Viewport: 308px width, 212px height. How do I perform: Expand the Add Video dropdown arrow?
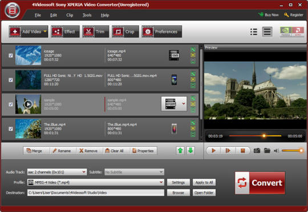click(45, 31)
